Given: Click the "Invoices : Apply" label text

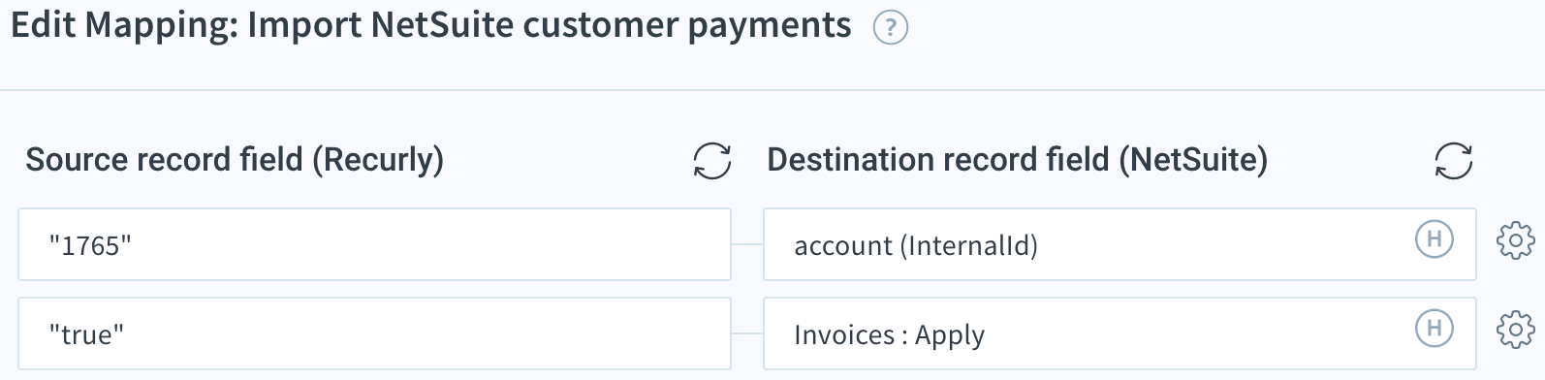Looking at the screenshot, I should pos(889,335).
